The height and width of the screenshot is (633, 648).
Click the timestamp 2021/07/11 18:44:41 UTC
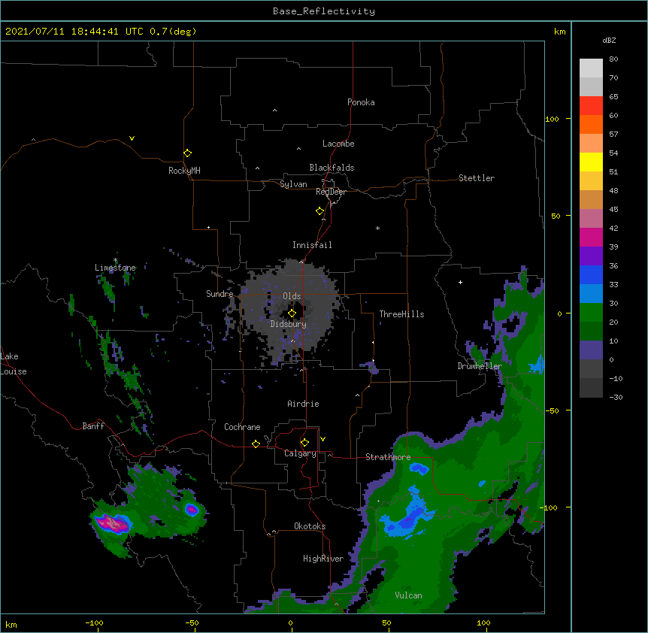click(74, 32)
